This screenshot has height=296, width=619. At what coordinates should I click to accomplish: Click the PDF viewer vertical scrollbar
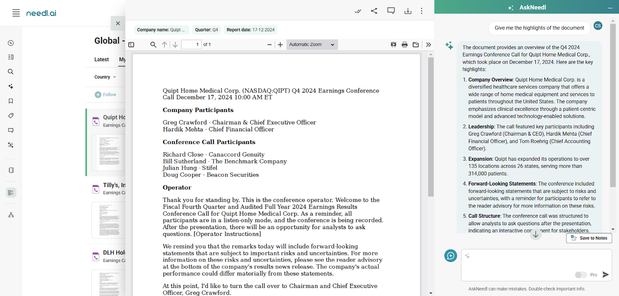(x=431, y=127)
